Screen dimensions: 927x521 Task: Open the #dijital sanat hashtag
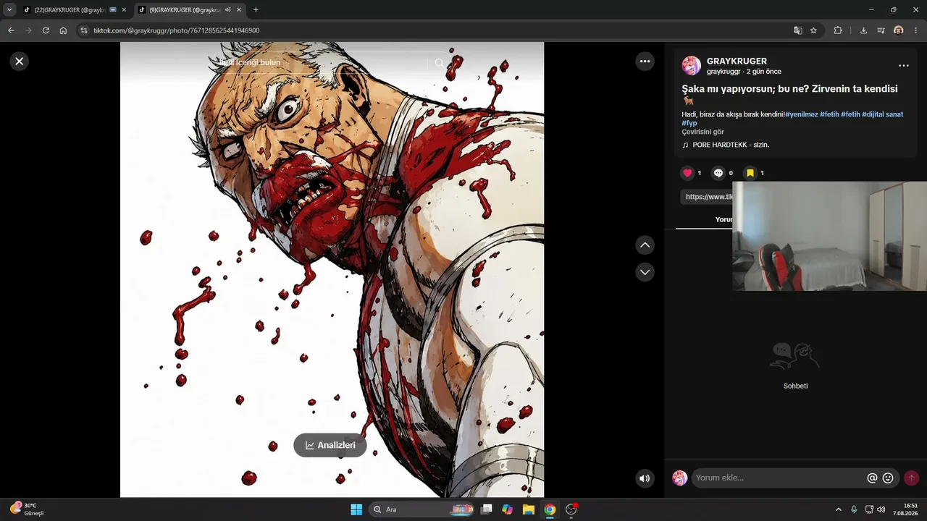click(x=882, y=114)
